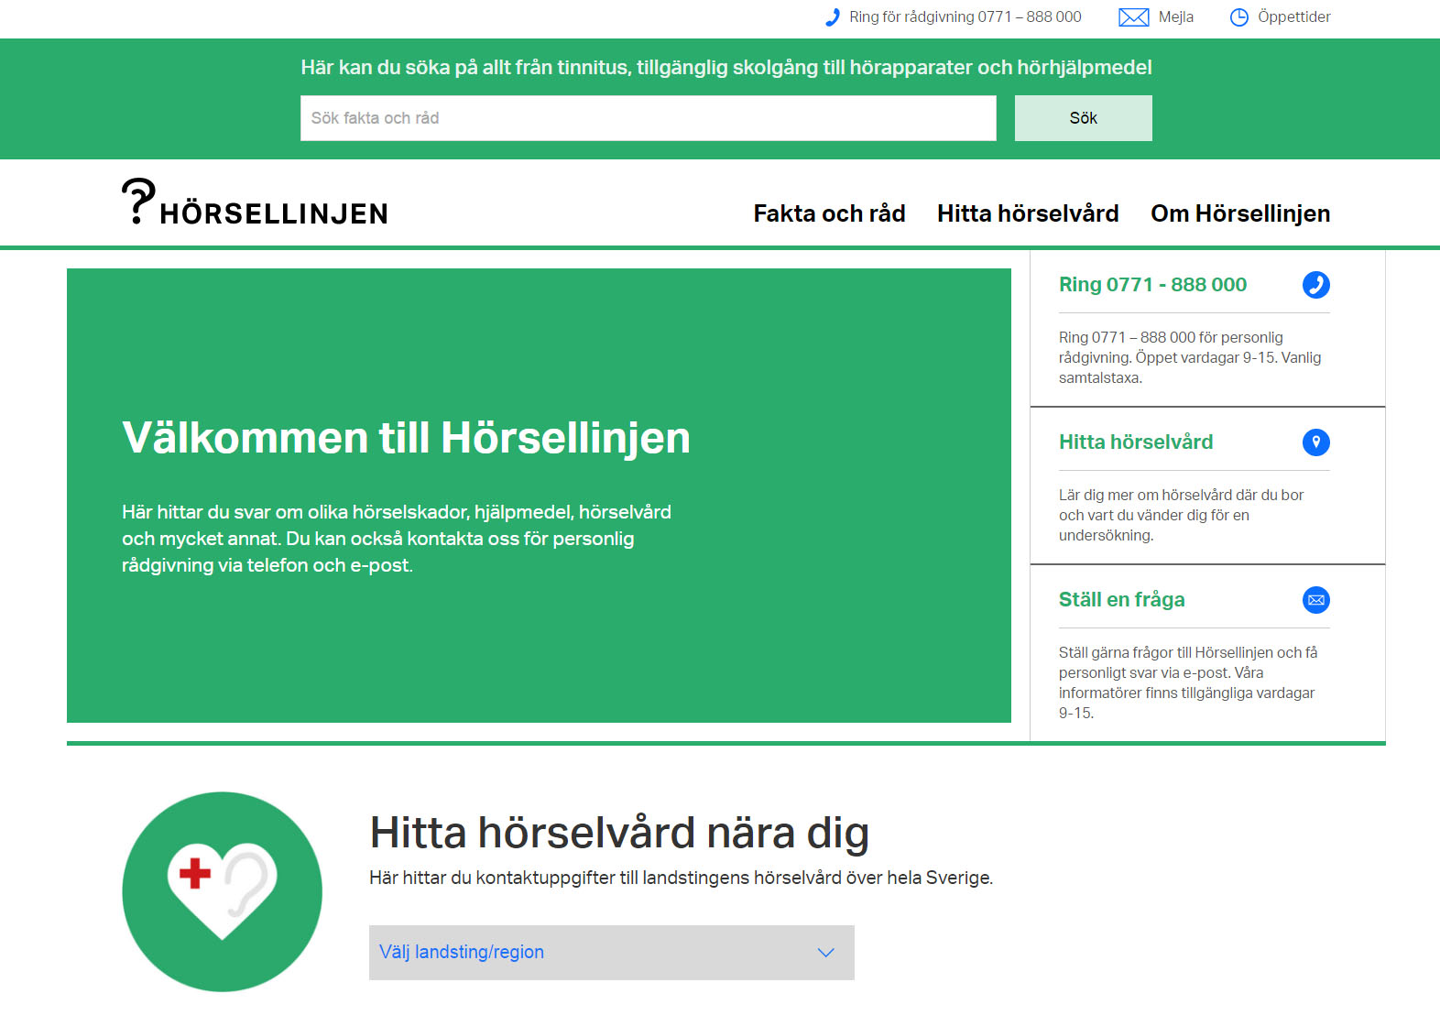Viewport: 1440px width, 1015px height.
Task: Focus the Sök fakta och råd search field
Action: (x=648, y=118)
